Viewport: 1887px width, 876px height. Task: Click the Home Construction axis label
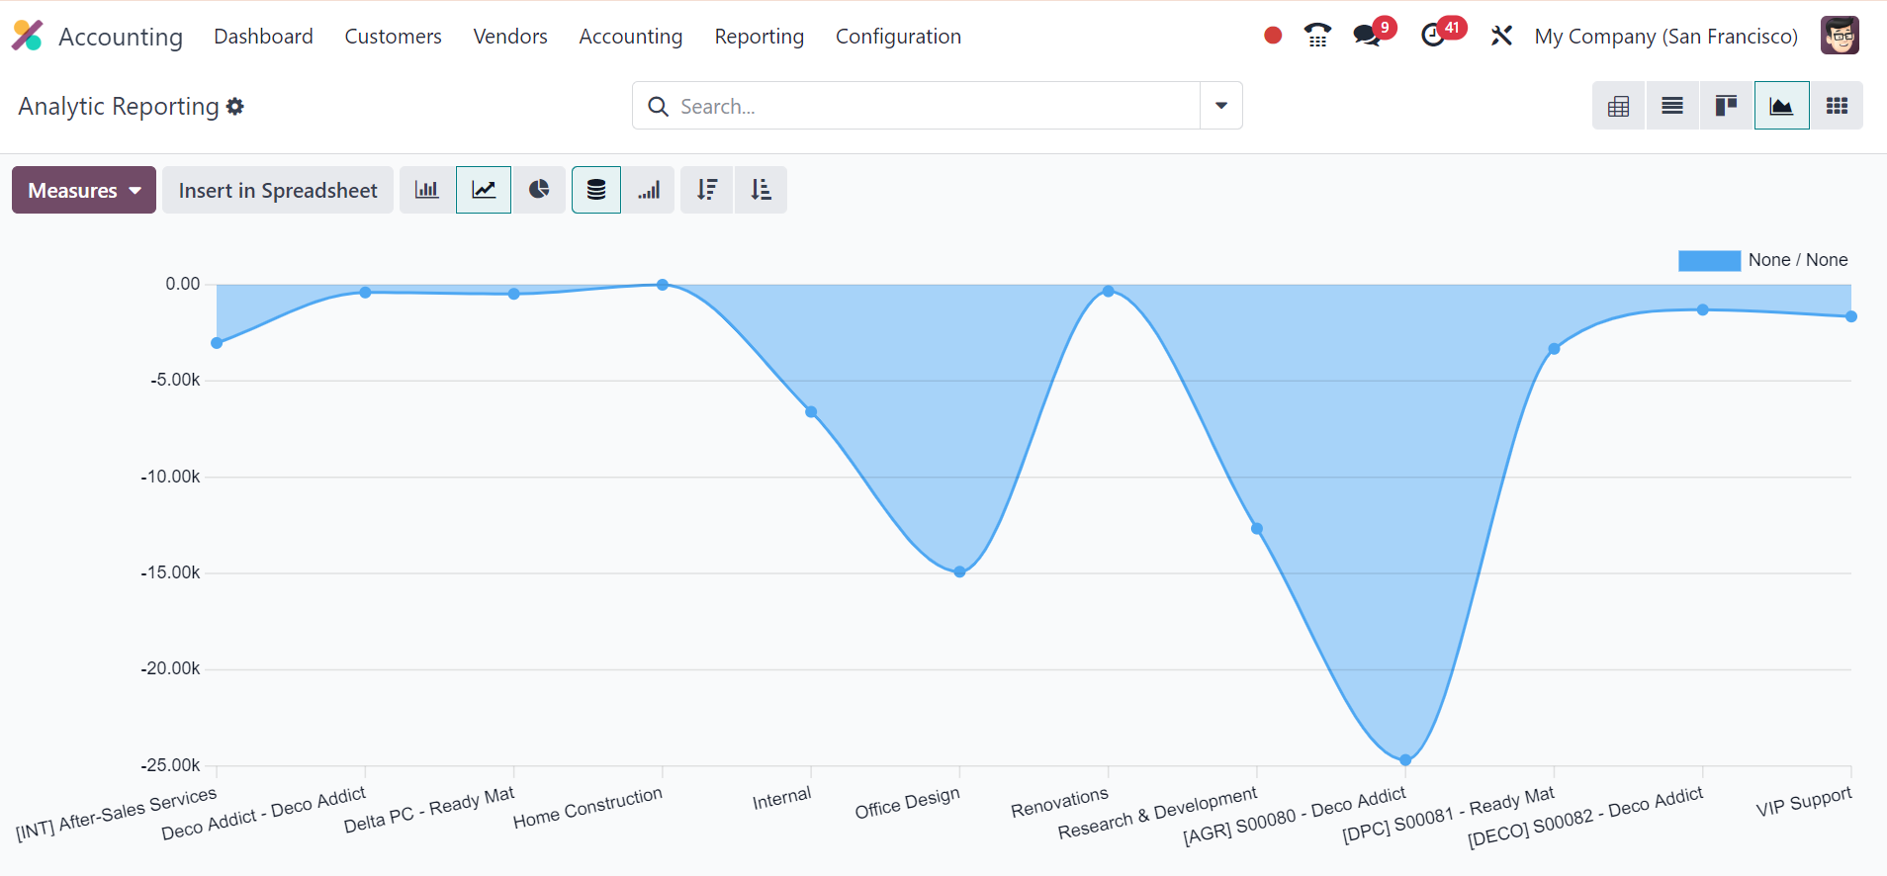click(x=587, y=808)
